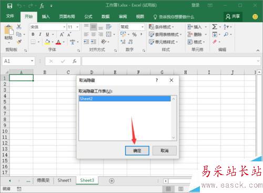This screenshot has height=193, width=263.
Task: Apply the red font color A
Action: pos(58,42)
